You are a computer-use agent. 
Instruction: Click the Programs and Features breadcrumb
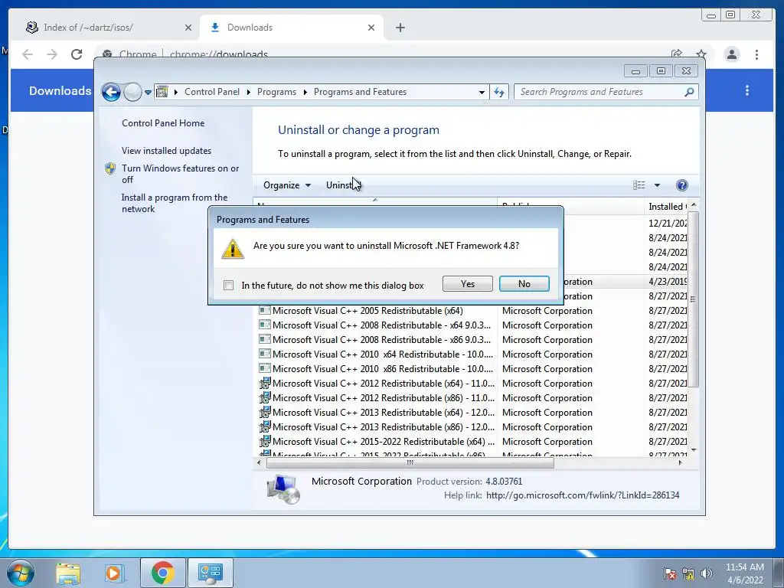(360, 92)
